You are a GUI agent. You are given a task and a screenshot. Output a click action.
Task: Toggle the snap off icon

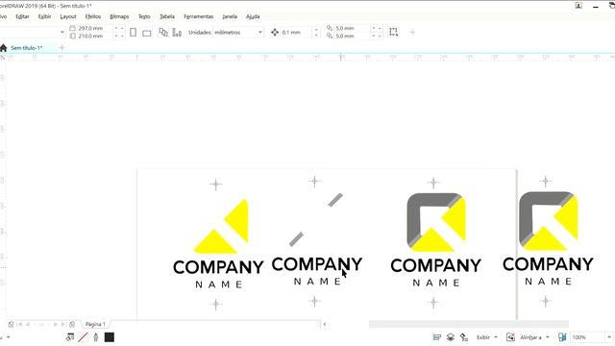click(x=510, y=337)
